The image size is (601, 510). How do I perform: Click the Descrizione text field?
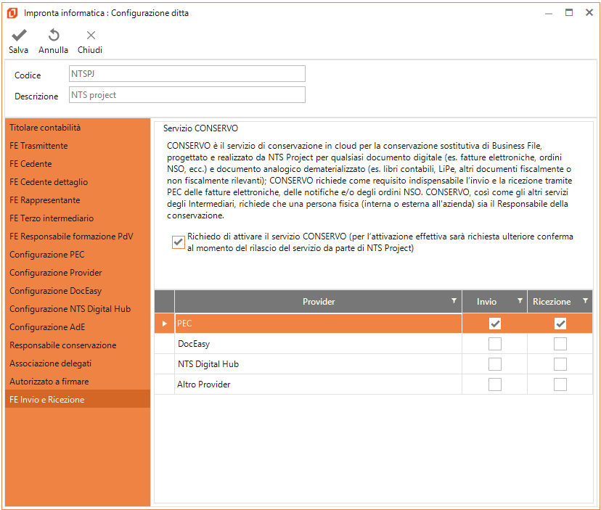click(x=187, y=95)
